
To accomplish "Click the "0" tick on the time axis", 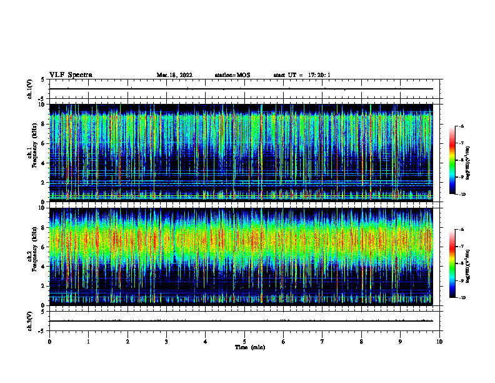I will point(49,342).
